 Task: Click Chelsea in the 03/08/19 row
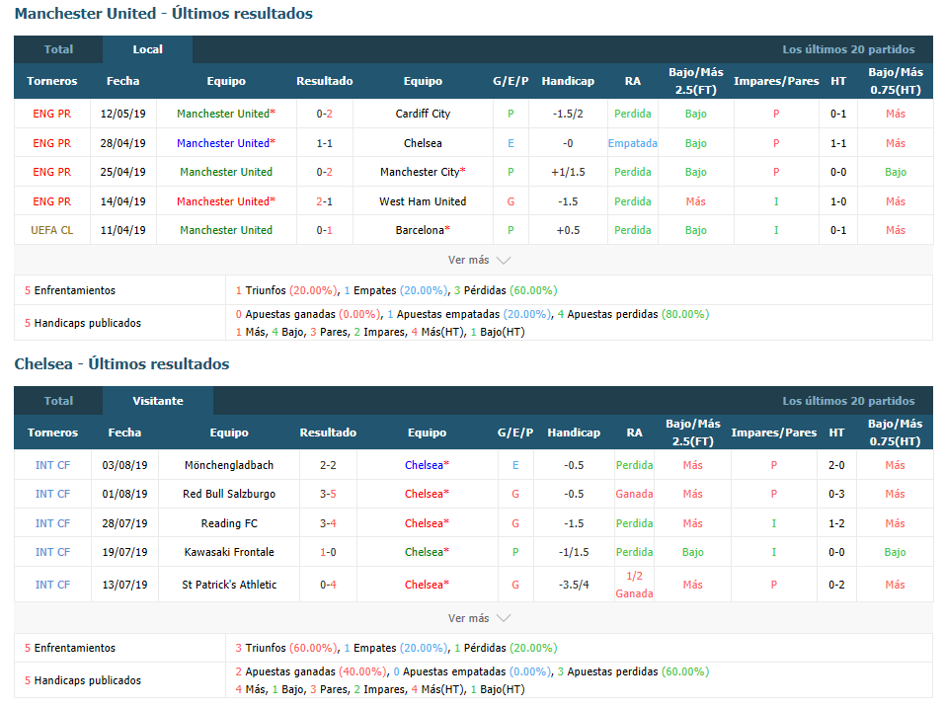[427, 465]
